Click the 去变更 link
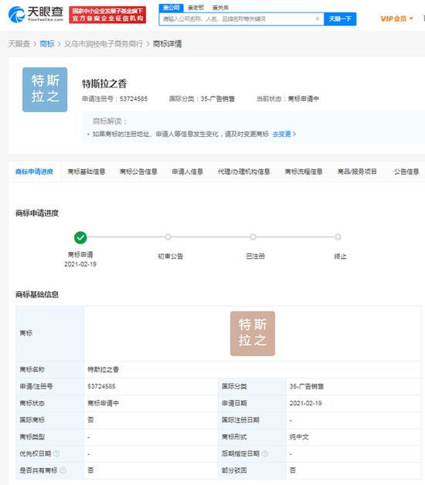 click(284, 134)
